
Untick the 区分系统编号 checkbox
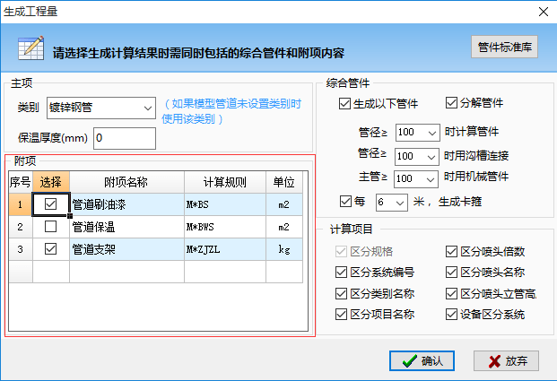341,273
